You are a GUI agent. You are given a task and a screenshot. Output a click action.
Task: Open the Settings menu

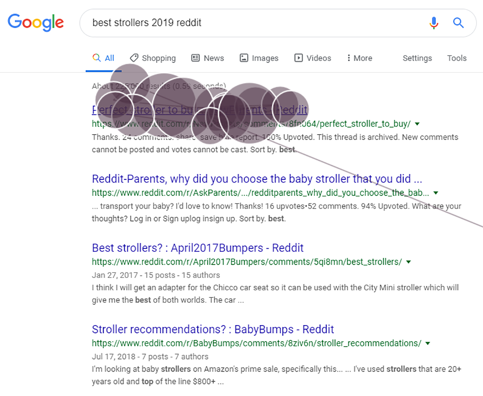(x=417, y=58)
